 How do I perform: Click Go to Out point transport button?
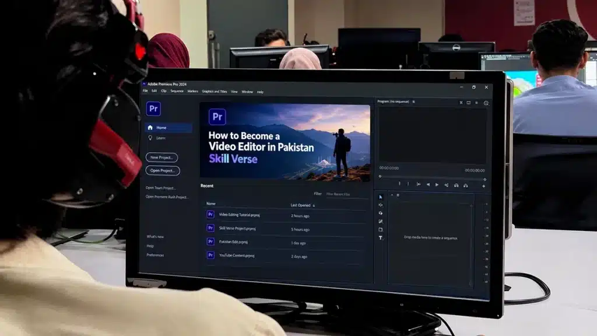pyautogui.click(x=446, y=185)
